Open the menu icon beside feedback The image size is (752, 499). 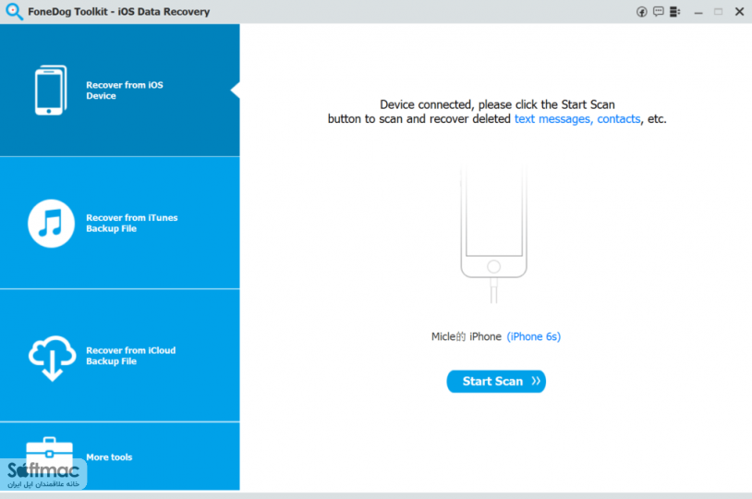pos(675,12)
